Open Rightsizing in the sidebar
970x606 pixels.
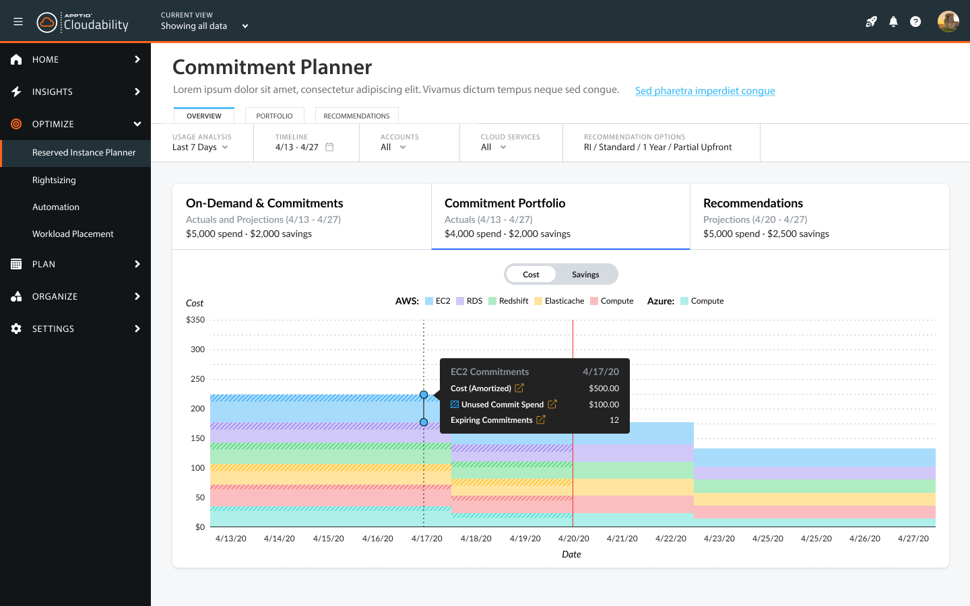[x=54, y=180]
